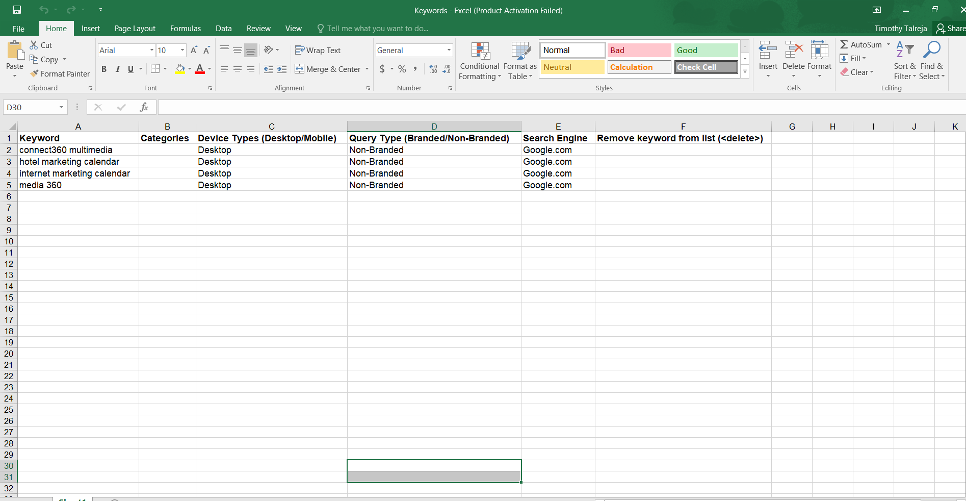Image resolution: width=966 pixels, height=501 pixels.
Task: Toggle Underline formatting
Action: coord(131,69)
